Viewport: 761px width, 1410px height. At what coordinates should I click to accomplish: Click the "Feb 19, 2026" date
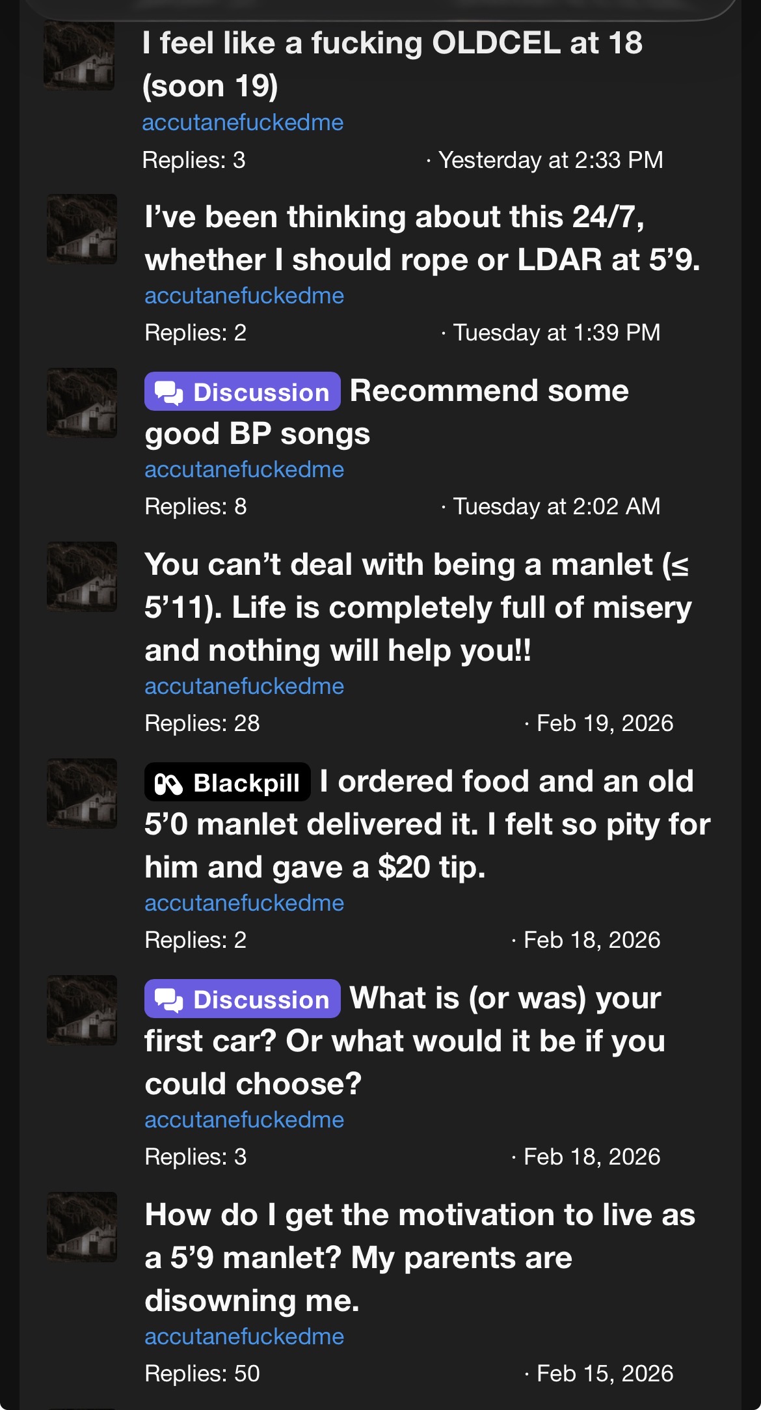pos(604,723)
